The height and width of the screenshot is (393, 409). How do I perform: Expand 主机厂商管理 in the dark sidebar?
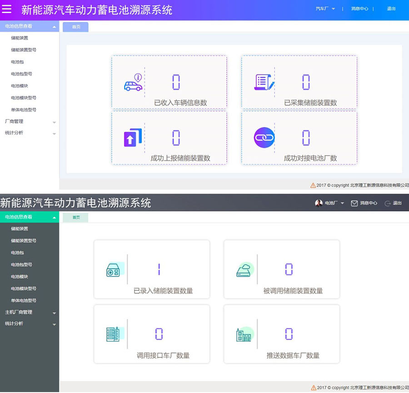pos(30,312)
